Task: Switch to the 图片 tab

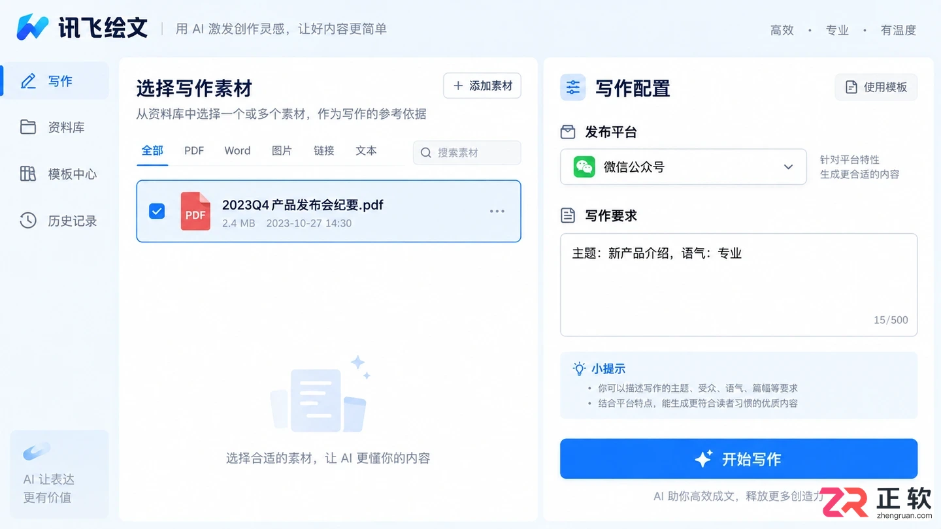Action: coord(282,151)
